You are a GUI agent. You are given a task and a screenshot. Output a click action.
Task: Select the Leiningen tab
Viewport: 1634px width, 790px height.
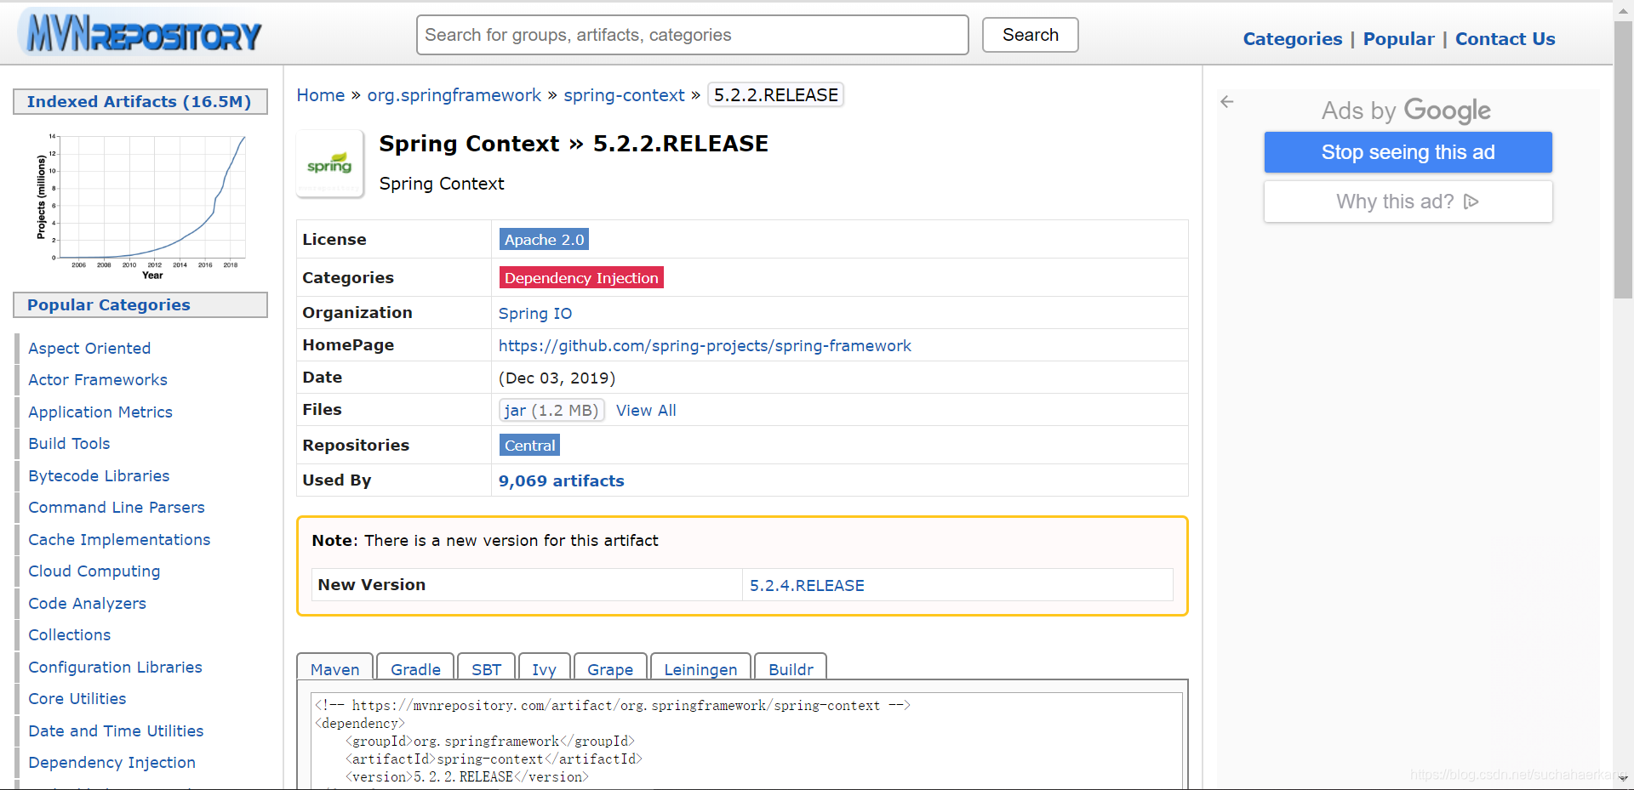pyautogui.click(x=700, y=668)
